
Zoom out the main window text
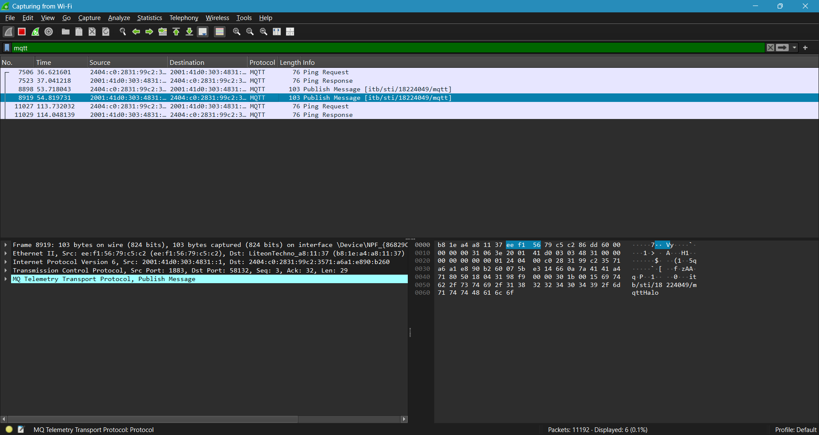(250, 32)
